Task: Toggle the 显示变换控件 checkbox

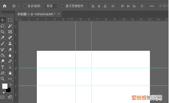Action: pyautogui.click(x=63, y=6)
